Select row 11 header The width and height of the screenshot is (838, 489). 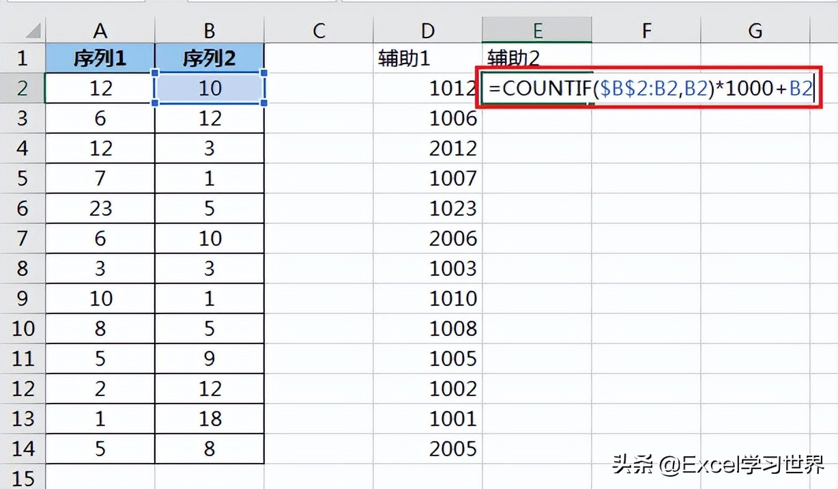(23, 359)
